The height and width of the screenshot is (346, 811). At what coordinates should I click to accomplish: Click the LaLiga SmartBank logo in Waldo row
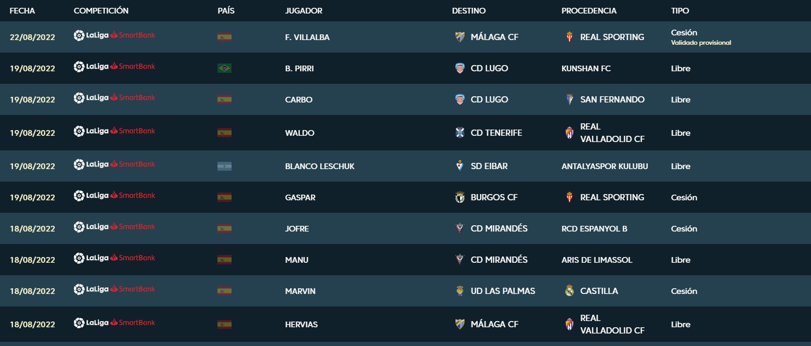pyautogui.click(x=114, y=131)
